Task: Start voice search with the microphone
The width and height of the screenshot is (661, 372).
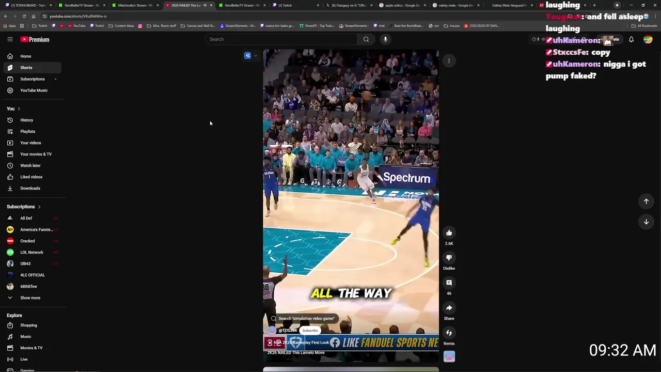Action: point(385,39)
